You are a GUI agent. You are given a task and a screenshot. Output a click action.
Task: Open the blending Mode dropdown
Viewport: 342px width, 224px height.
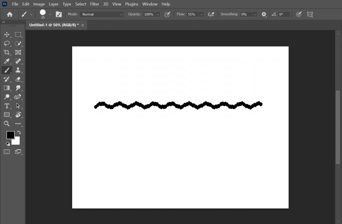tap(102, 14)
